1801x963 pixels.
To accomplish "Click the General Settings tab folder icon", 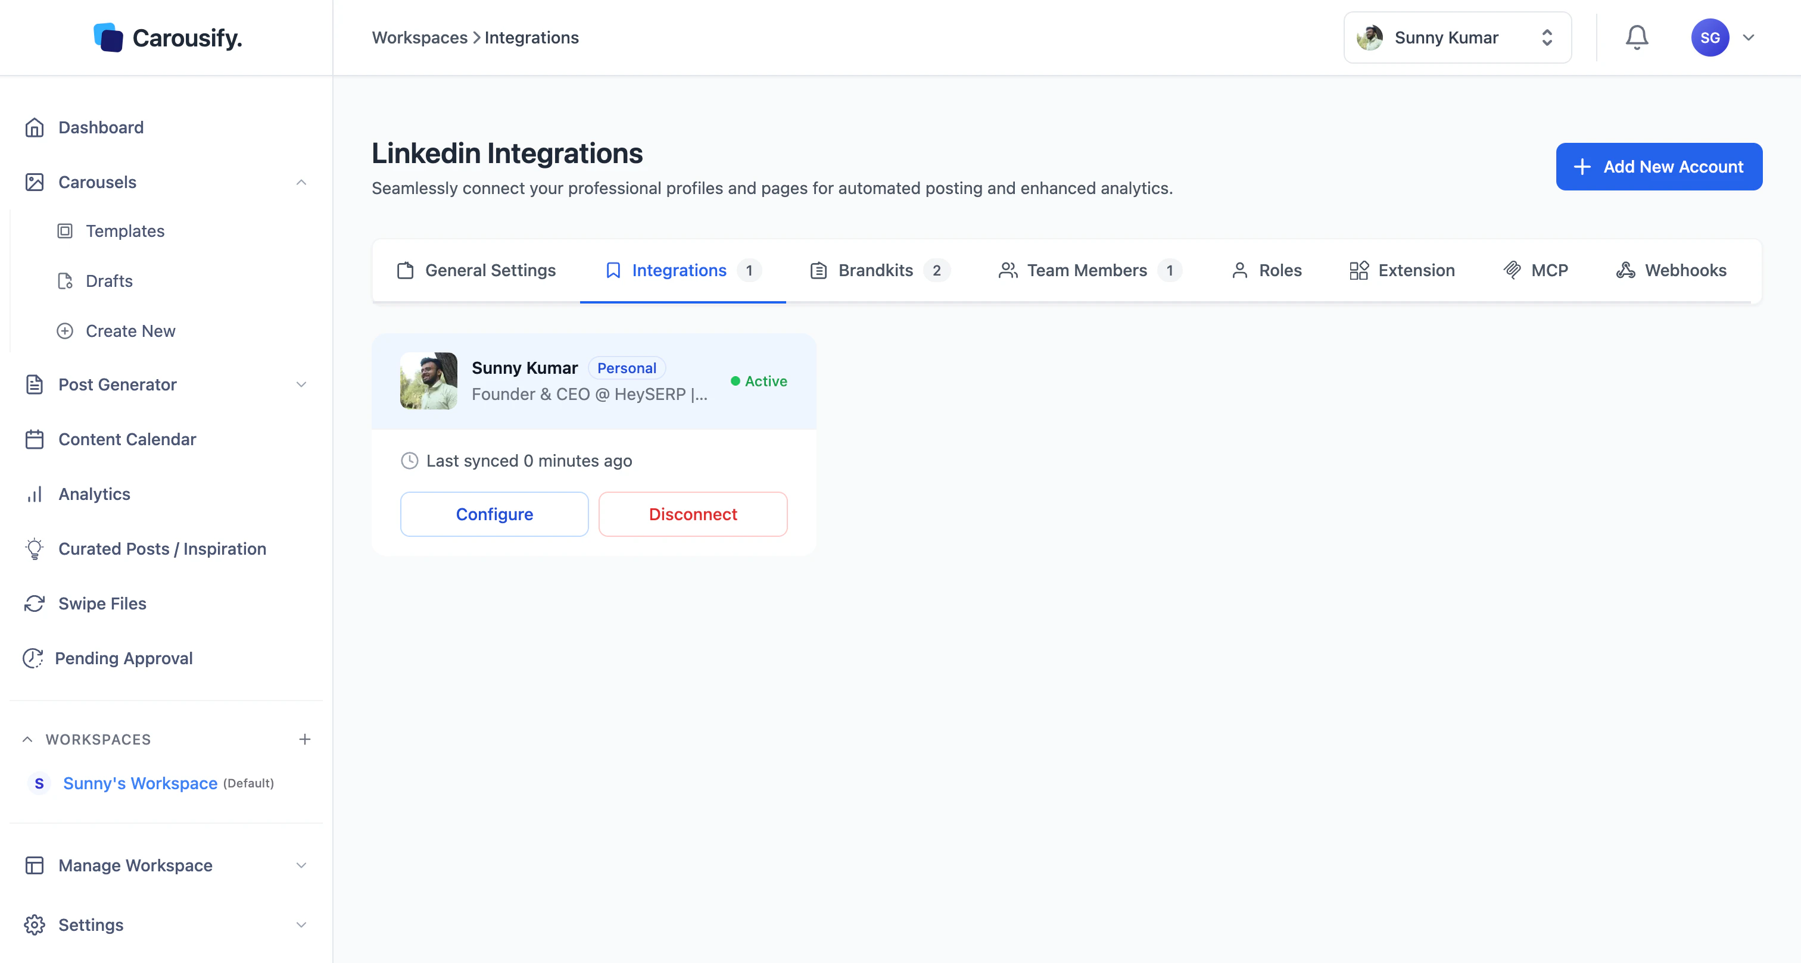I will [406, 270].
